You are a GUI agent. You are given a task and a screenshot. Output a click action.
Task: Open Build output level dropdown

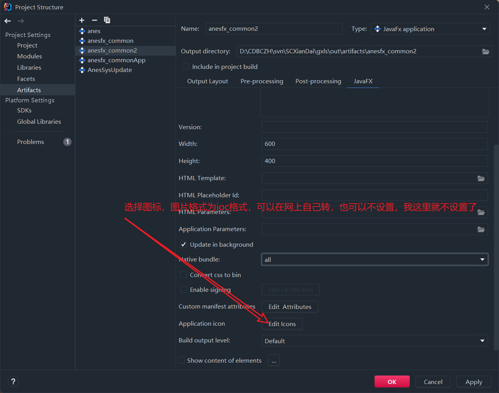(x=374, y=341)
